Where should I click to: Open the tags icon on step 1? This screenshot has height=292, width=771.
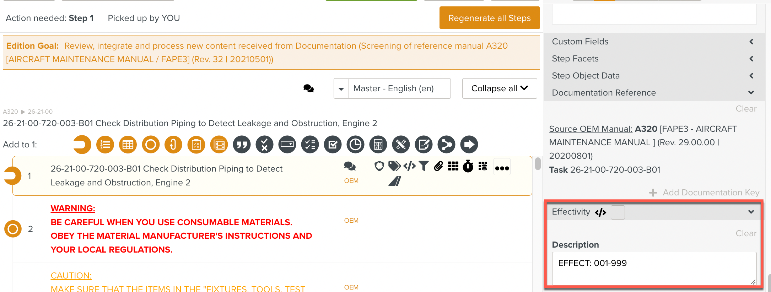tap(394, 166)
